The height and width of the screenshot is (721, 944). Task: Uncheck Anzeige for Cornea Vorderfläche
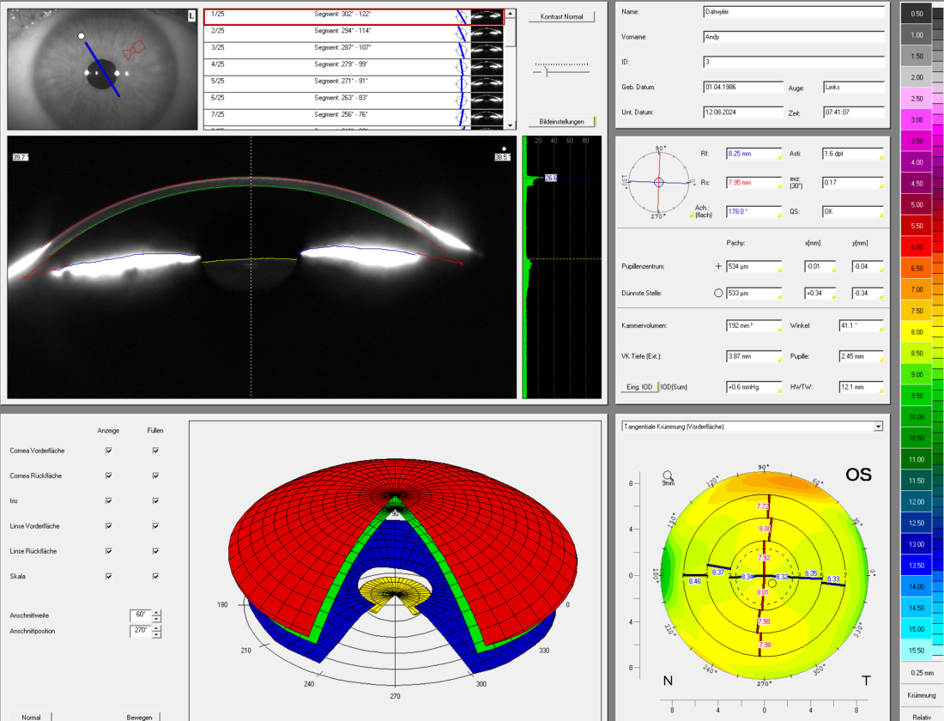[108, 450]
